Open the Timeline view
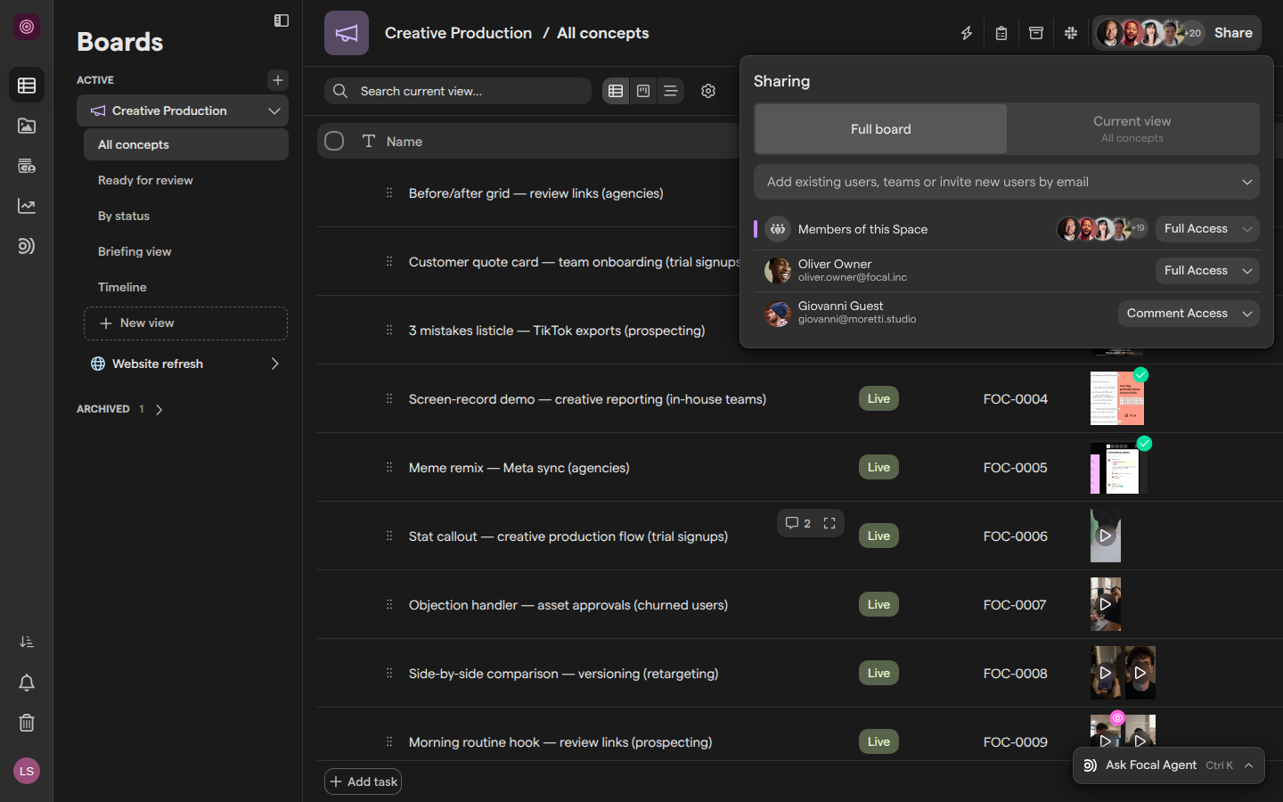The width and height of the screenshot is (1283, 802). tap(186, 287)
